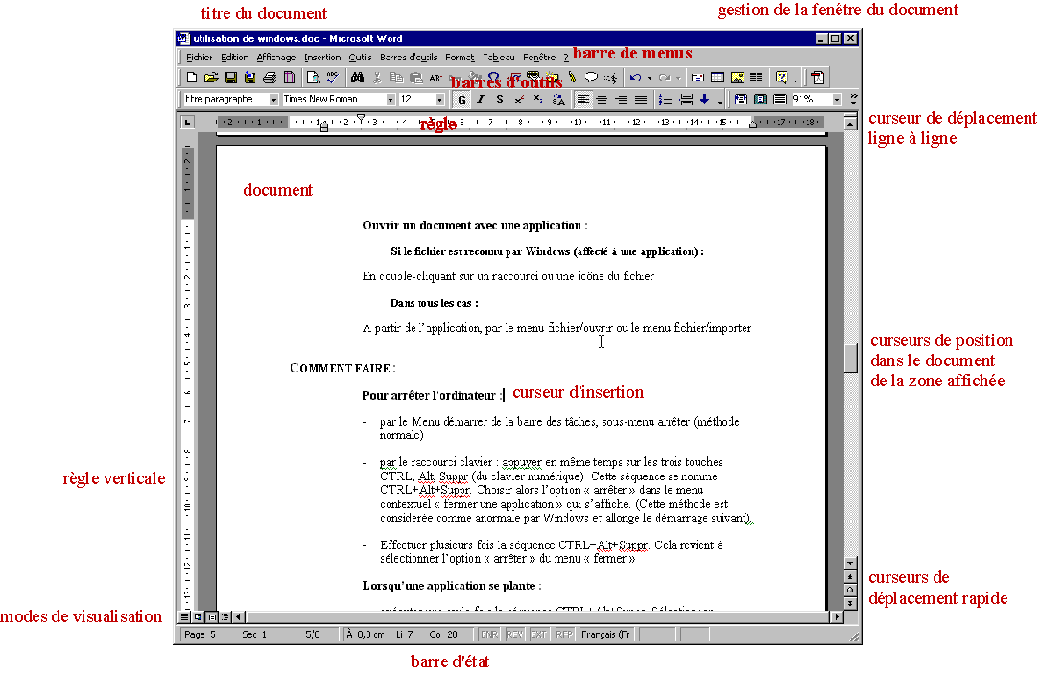Viewport: 1041px width, 673px height.
Task: Switch to Normal view mode button
Action: tap(185, 616)
